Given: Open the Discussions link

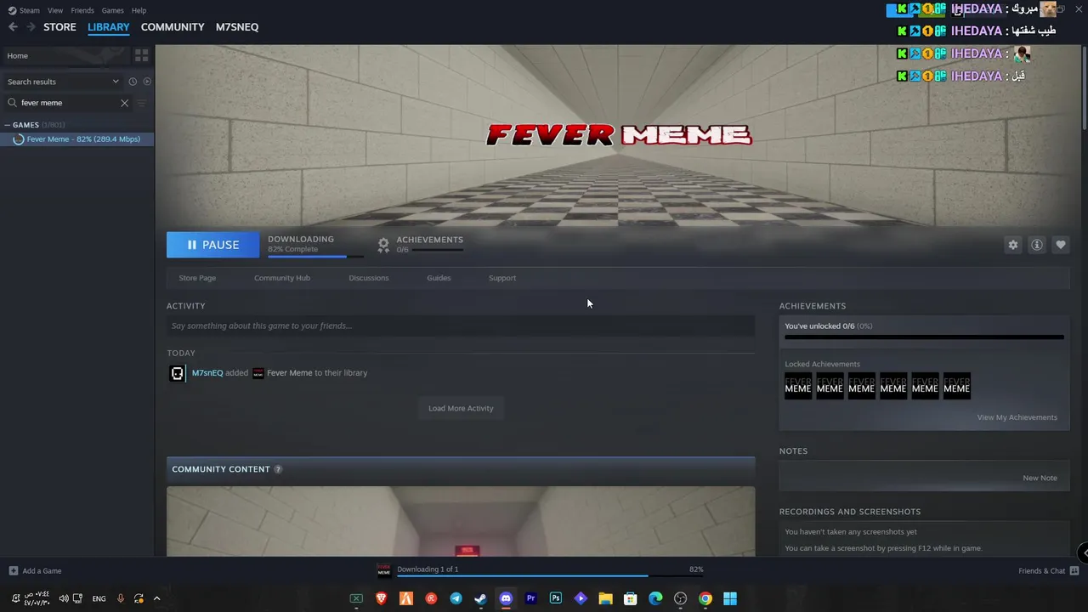Looking at the screenshot, I should (369, 278).
